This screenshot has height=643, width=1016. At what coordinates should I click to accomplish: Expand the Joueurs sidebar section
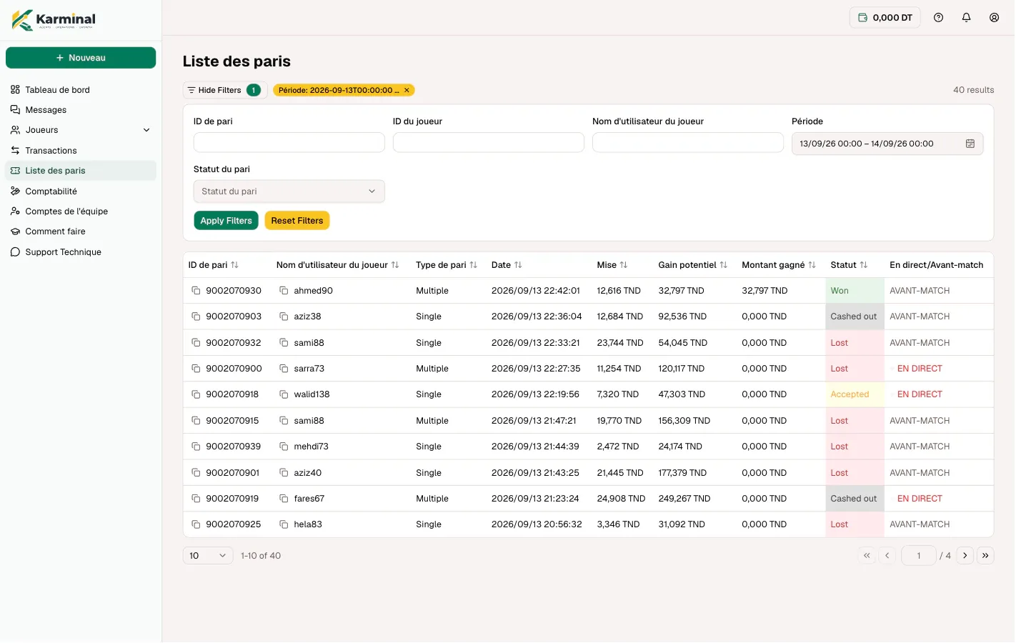[x=81, y=130]
